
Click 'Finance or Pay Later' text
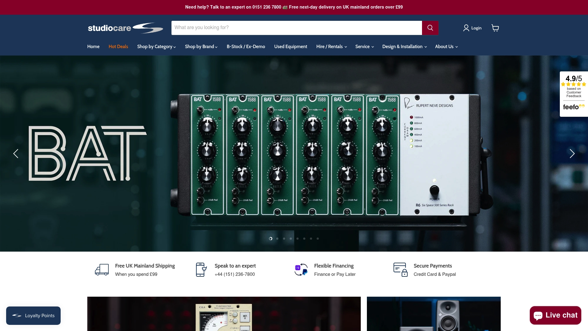[335, 274]
